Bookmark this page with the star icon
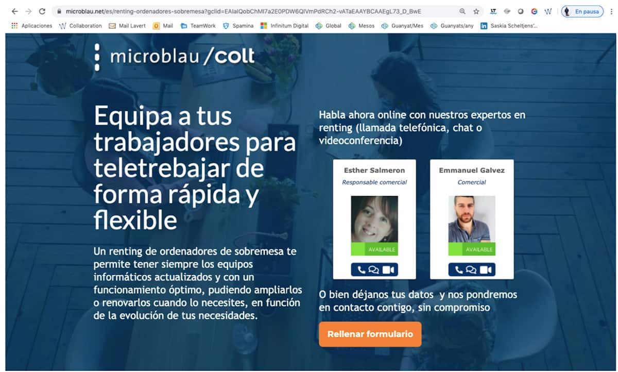 pyautogui.click(x=476, y=11)
